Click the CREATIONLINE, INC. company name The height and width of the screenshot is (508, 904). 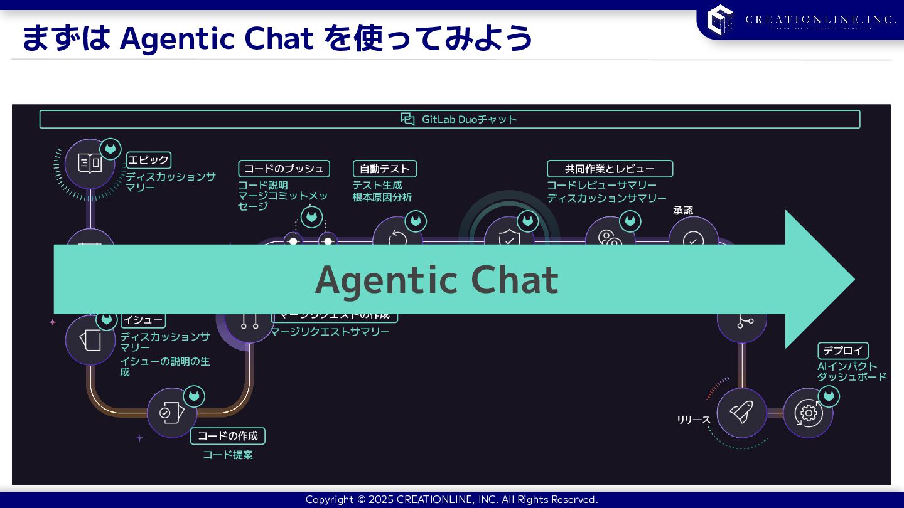(x=821, y=19)
